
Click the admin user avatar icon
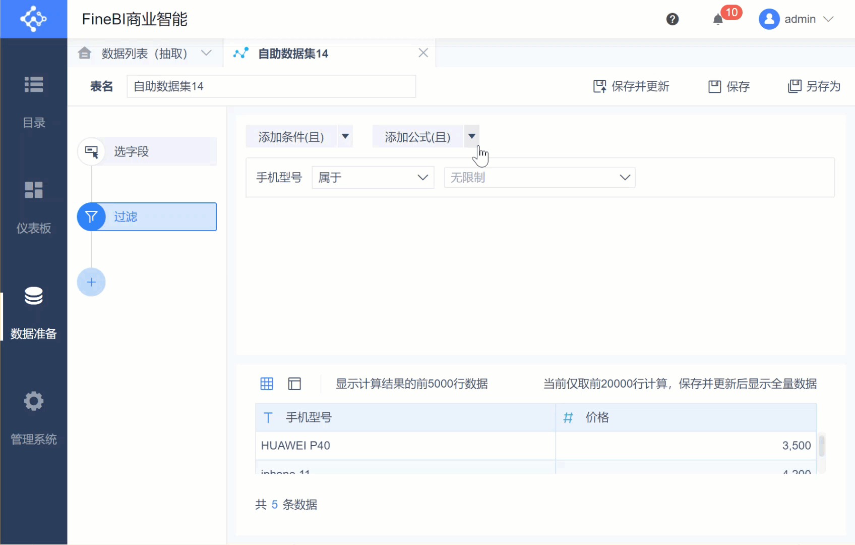[x=769, y=19]
